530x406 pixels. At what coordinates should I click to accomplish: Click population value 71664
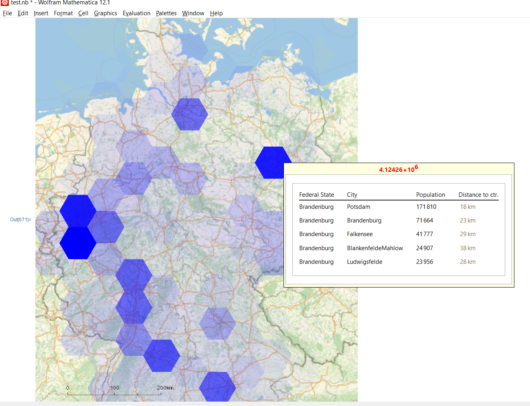click(425, 220)
